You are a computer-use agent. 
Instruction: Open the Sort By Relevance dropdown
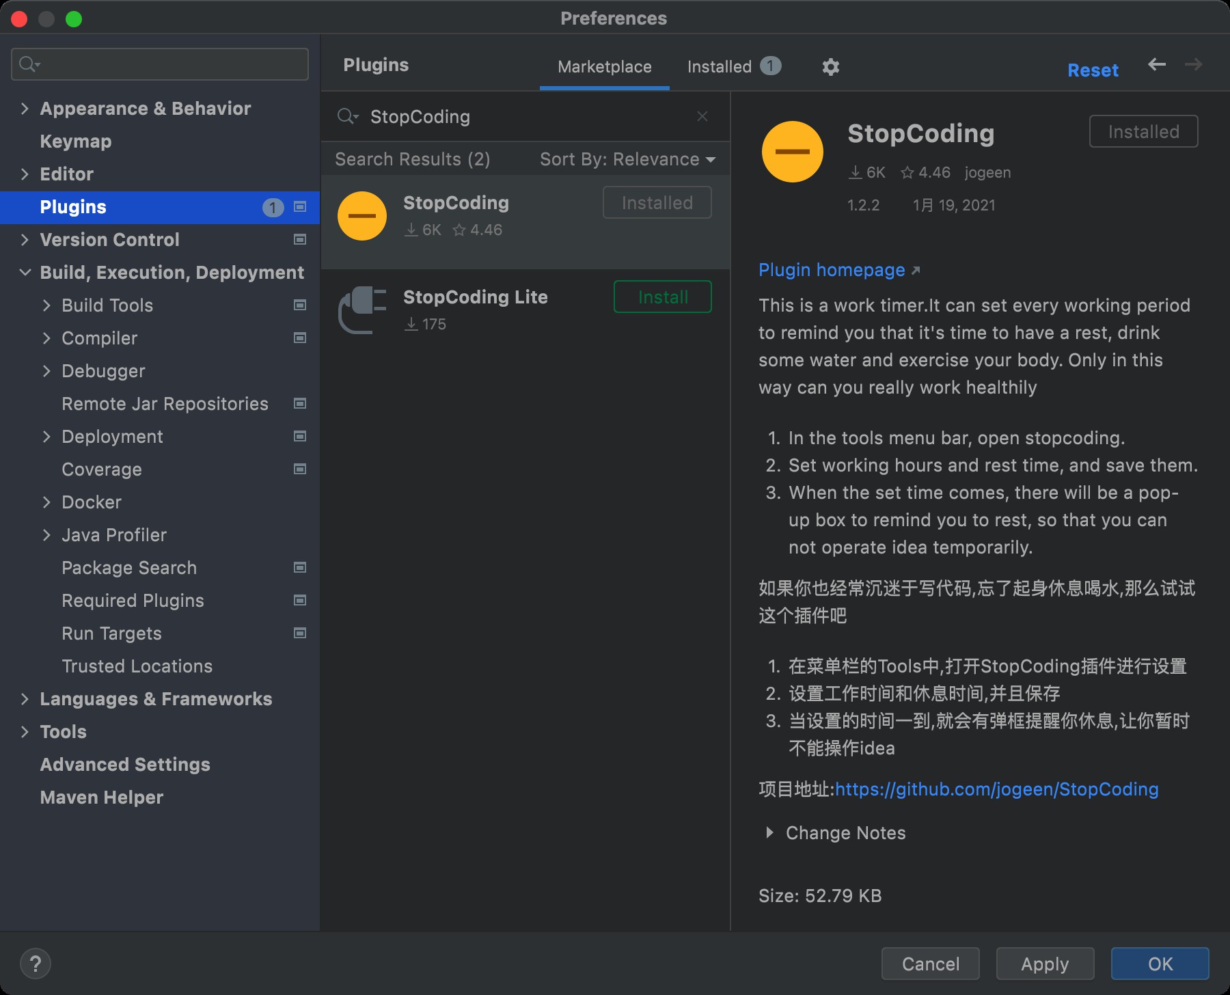[627, 159]
